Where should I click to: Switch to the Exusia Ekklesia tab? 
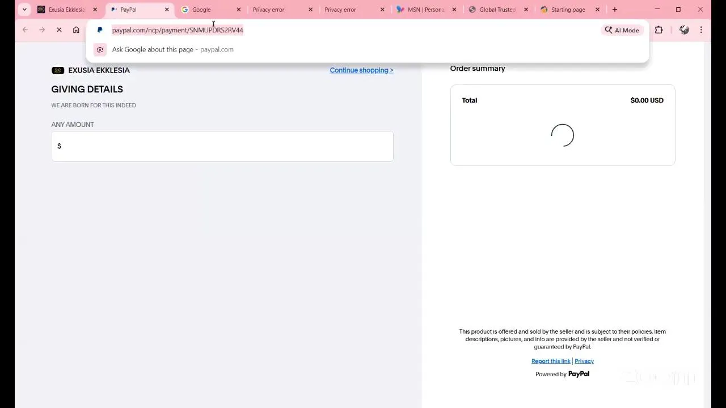[x=67, y=10]
